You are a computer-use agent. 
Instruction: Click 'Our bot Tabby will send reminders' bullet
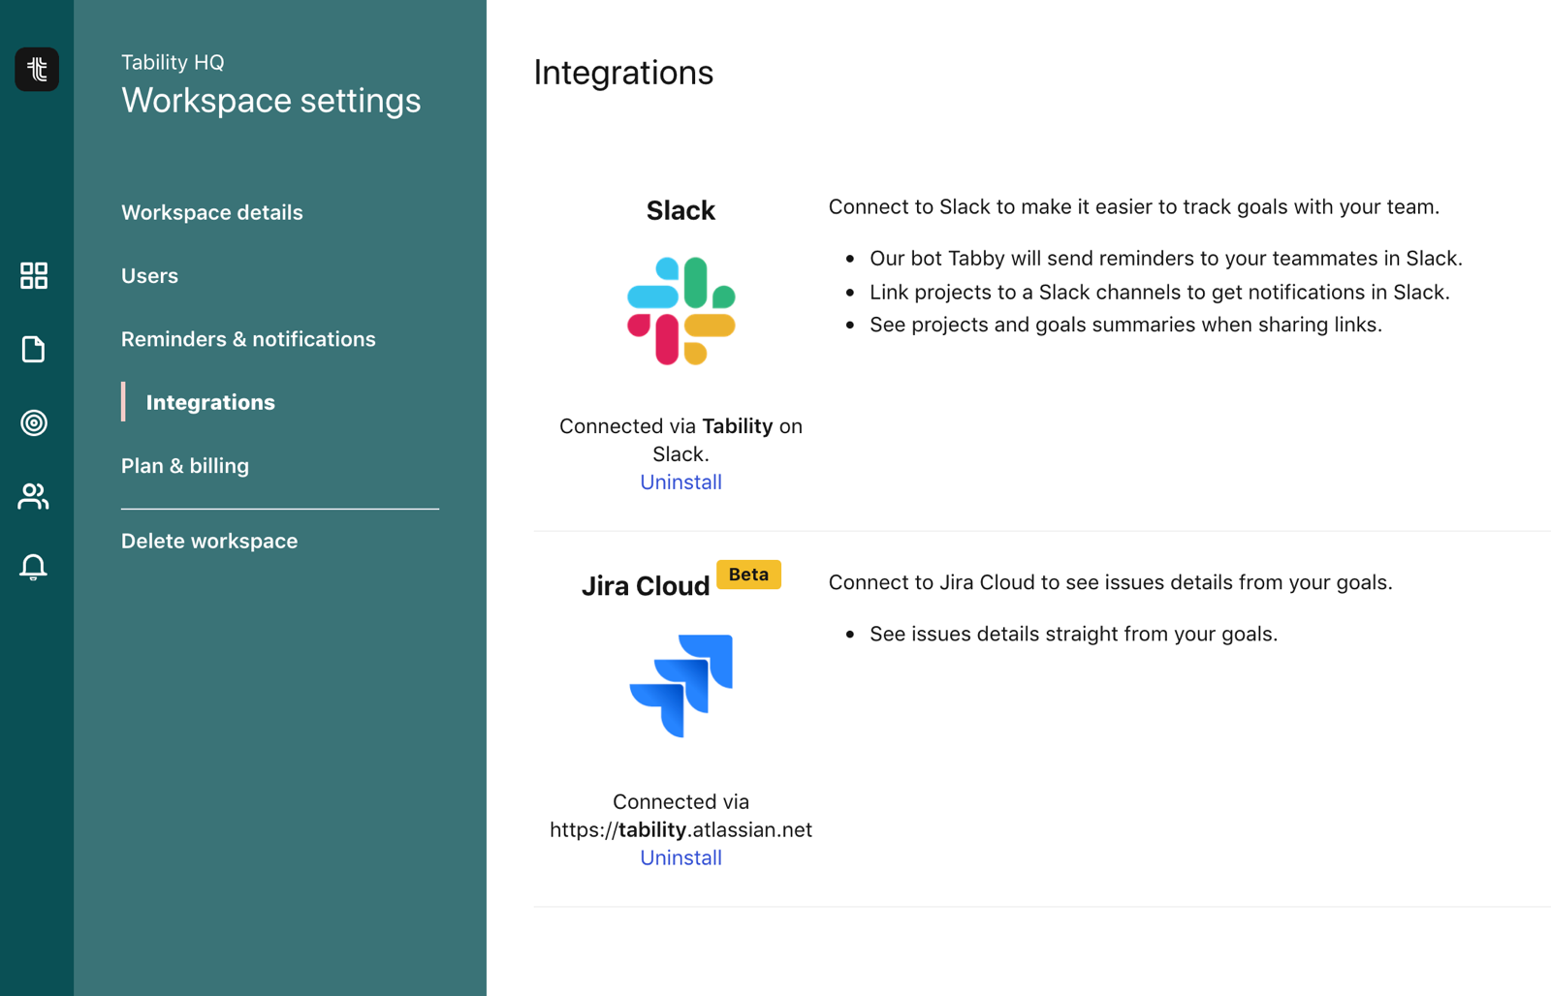coord(1166,259)
